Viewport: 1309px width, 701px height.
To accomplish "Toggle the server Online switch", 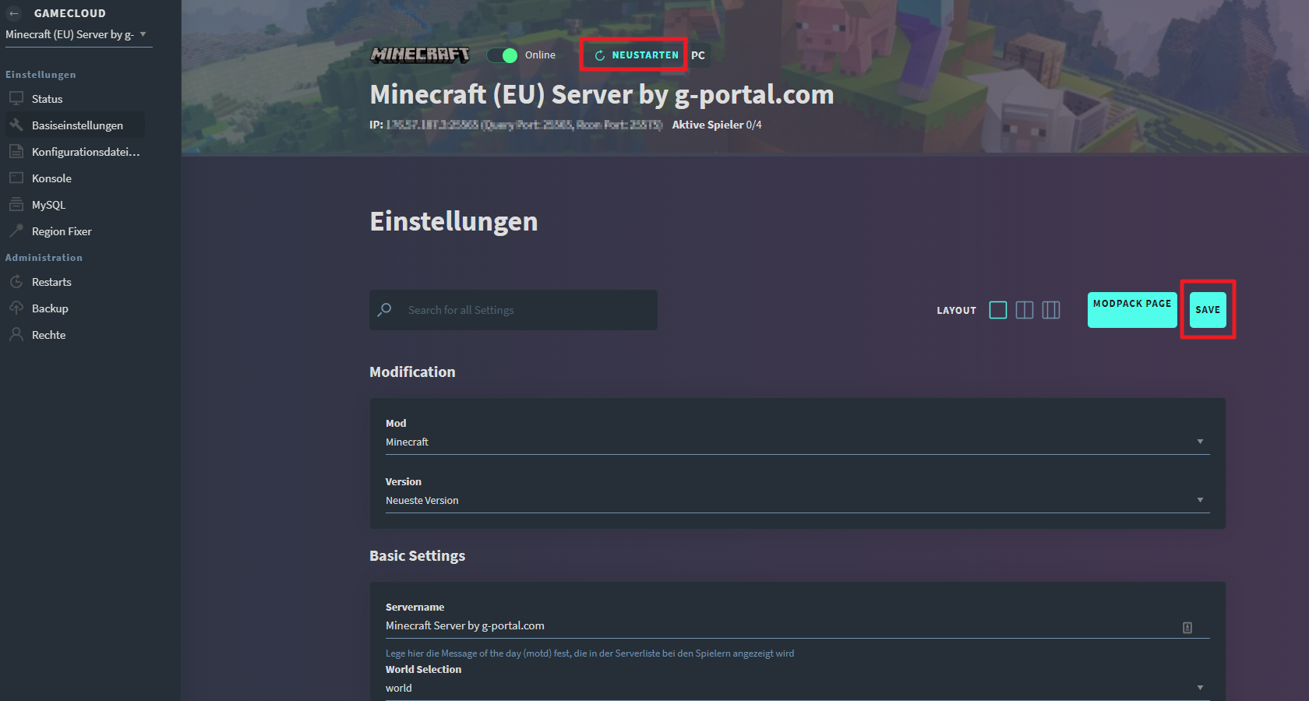I will [502, 55].
